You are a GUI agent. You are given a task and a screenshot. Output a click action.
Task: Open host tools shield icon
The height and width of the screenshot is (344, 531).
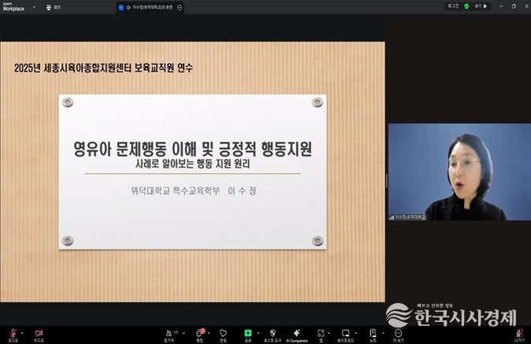pyautogui.click(x=273, y=333)
